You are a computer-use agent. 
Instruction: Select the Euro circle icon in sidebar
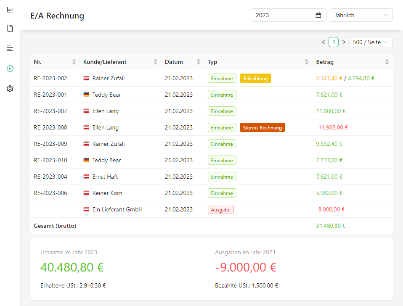point(10,69)
